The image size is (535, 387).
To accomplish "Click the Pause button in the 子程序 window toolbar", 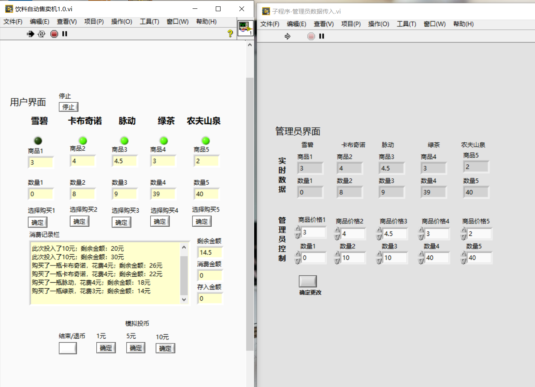I will (x=322, y=36).
